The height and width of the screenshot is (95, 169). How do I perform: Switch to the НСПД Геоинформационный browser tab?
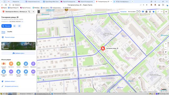tap(121, 2)
